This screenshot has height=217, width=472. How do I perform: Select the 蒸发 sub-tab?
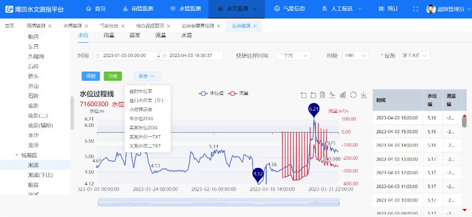click(135, 35)
